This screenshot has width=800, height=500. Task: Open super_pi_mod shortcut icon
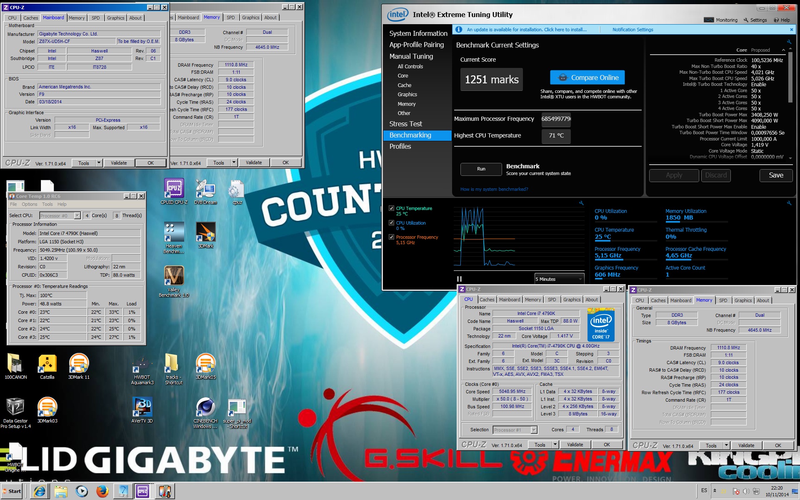[x=237, y=412]
